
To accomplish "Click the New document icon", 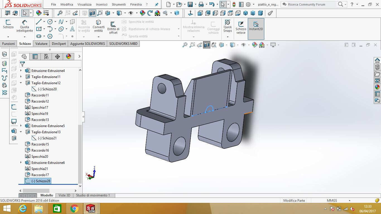I will 168,4.
